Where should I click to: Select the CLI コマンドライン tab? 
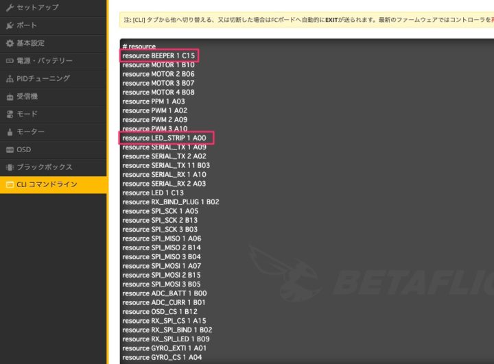47,185
